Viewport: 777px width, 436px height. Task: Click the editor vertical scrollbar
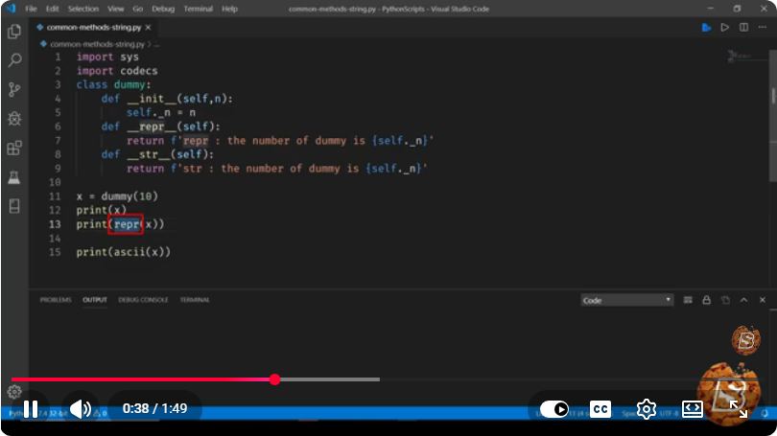(x=773, y=114)
